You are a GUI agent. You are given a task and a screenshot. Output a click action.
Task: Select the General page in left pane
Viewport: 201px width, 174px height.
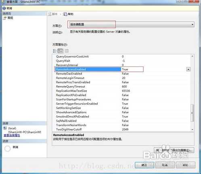(x=8, y=18)
